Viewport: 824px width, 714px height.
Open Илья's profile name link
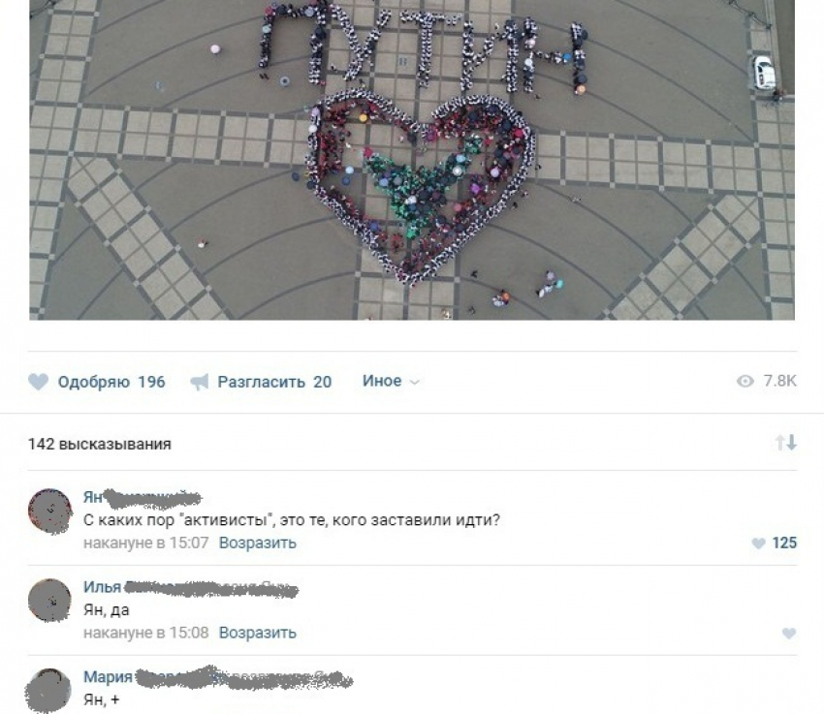pyautogui.click(x=190, y=587)
